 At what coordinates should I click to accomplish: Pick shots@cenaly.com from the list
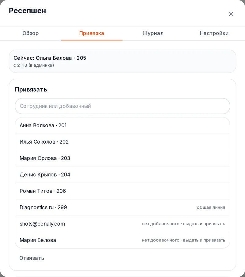point(123,224)
